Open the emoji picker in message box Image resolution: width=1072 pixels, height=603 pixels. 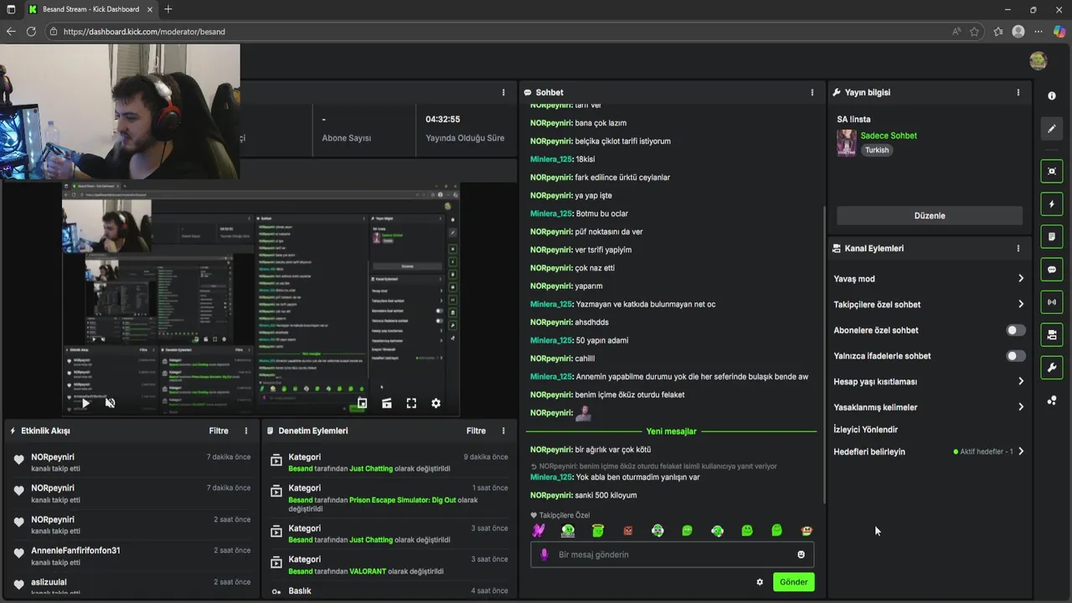[801, 554]
